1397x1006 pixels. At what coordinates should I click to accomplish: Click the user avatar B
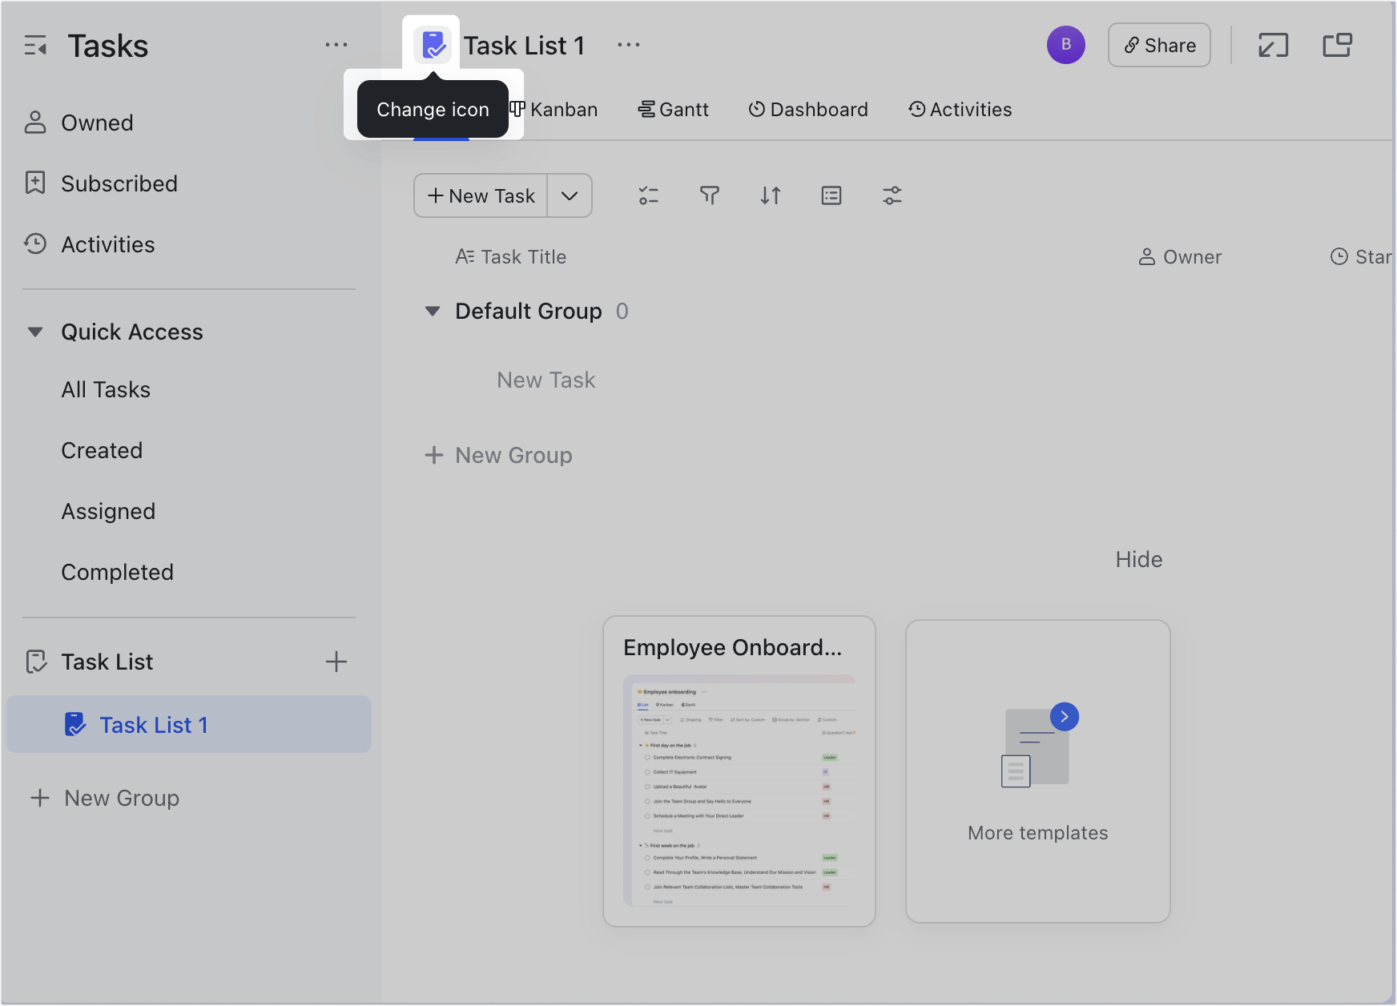pos(1066,45)
